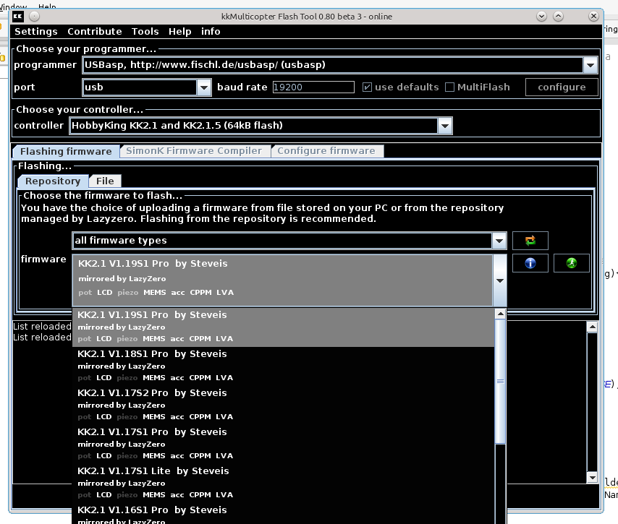Click the firmware list scrollbar thumb
The width and height of the screenshot is (618, 524).
click(500, 381)
